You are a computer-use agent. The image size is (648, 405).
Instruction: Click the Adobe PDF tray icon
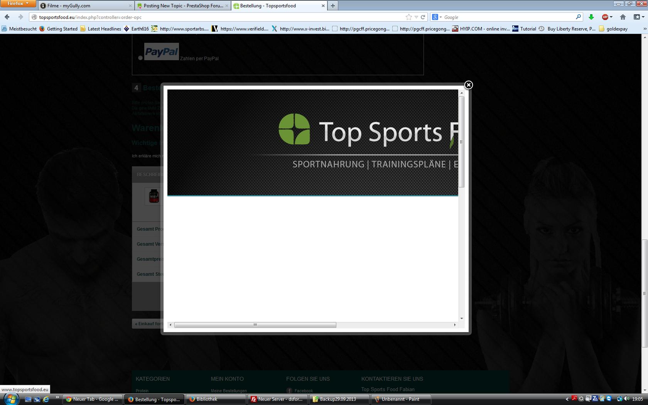tap(574, 398)
